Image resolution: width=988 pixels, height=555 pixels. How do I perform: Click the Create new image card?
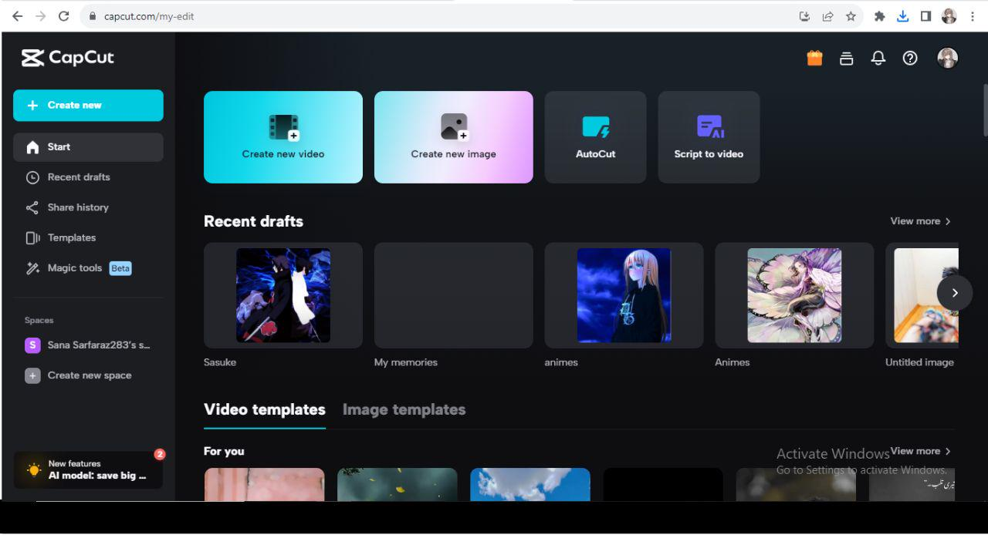tap(454, 137)
